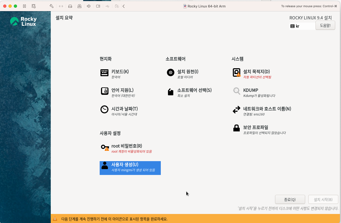Click the sound device toolbar icon

[x=89, y=6]
